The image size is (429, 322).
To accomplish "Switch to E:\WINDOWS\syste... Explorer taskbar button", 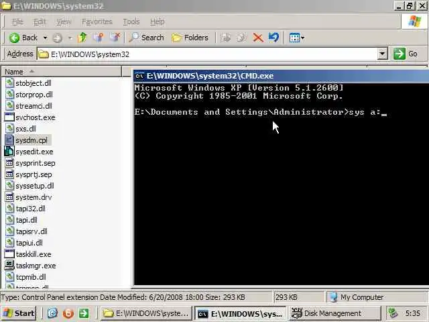I will pyautogui.click(x=146, y=313).
